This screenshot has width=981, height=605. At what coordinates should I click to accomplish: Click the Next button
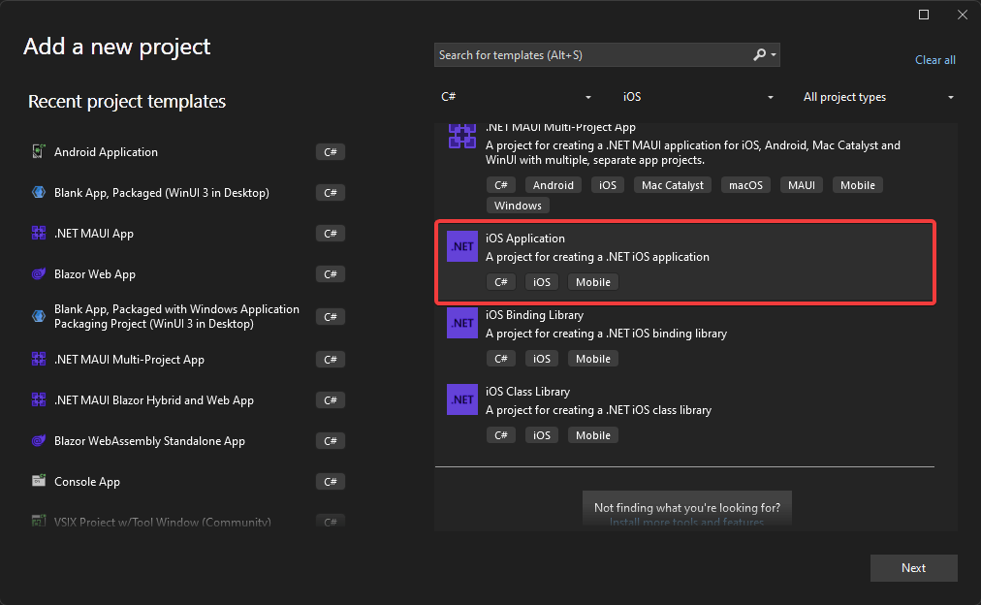tap(913, 568)
